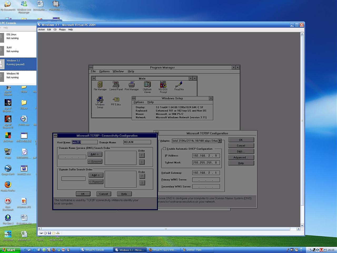337x253 pixels.
Task: Click the Domain Name field
Action: point(137,142)
